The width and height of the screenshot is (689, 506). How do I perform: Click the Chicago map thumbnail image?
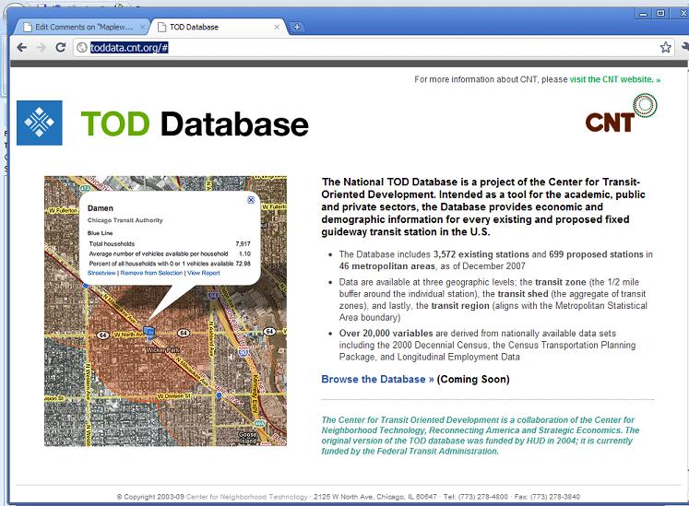coord(165,311)
